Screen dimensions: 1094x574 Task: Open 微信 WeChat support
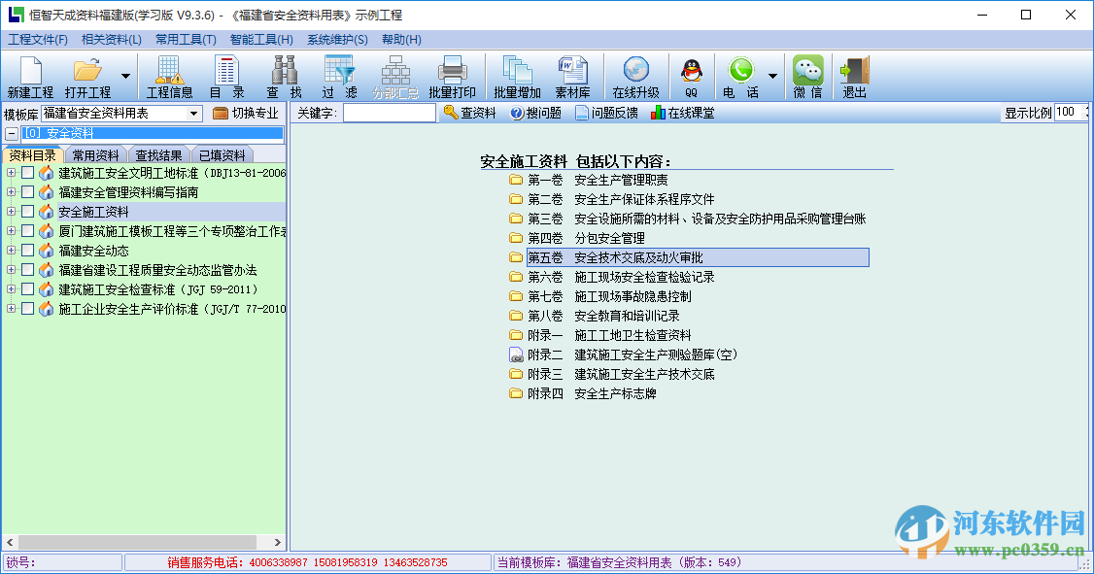(807, 75)
